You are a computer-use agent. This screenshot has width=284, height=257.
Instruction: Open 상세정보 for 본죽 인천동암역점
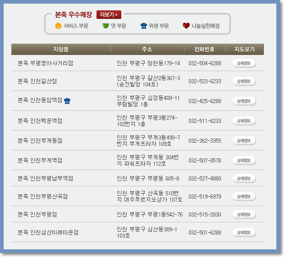click(x=244, y=101)
